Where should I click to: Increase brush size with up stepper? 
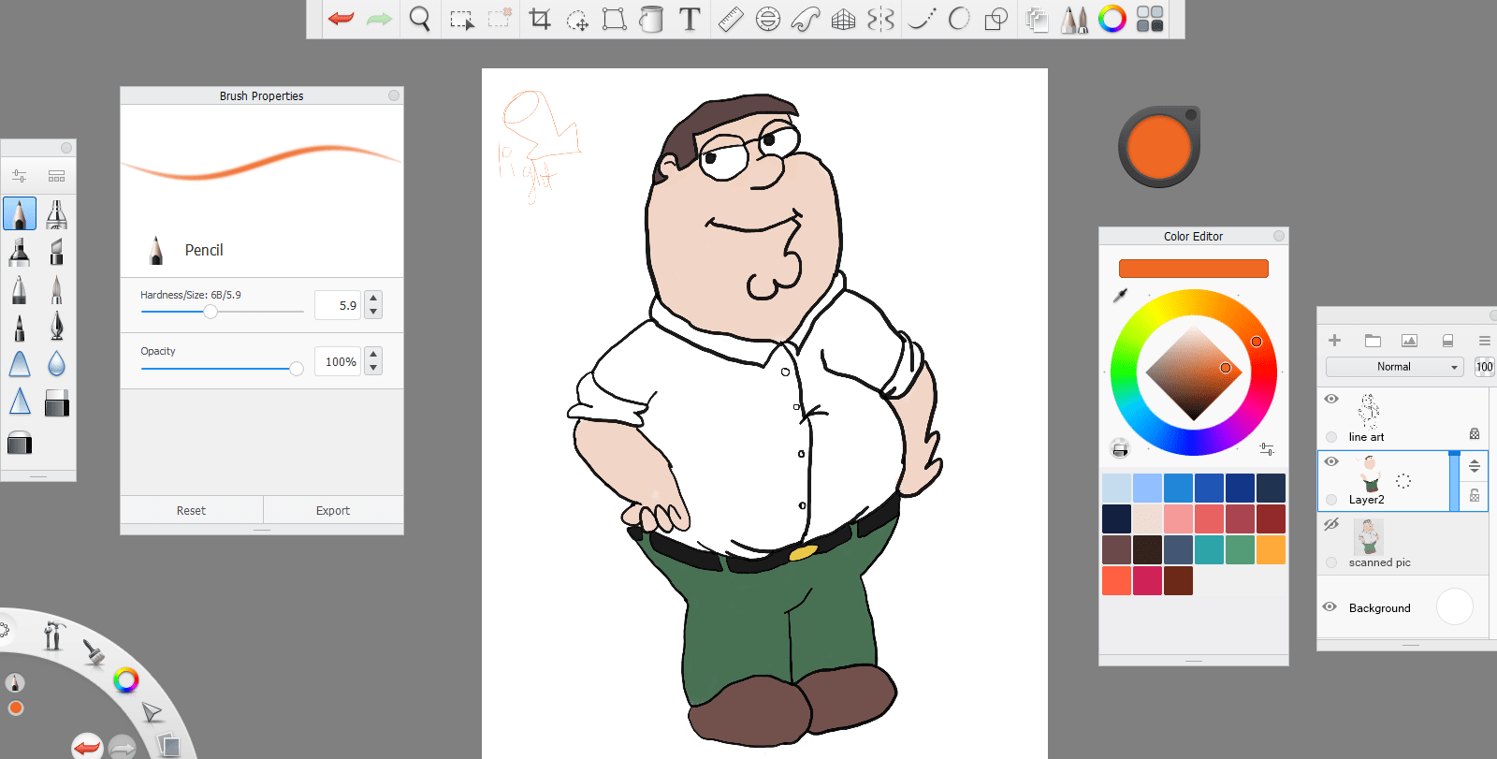pyautogui.click(x=373, y=299)
